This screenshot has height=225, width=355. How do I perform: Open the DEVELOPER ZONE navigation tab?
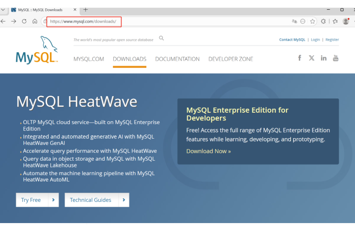pos(231,59)
